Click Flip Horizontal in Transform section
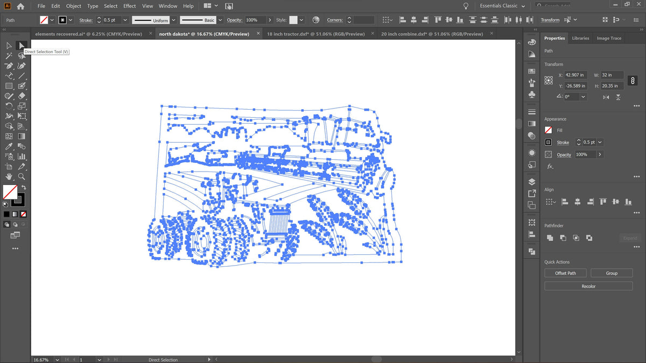The image size is (646, 363). (607, 97)
